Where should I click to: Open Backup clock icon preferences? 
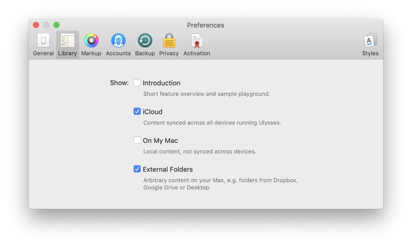tap(145, 45)
